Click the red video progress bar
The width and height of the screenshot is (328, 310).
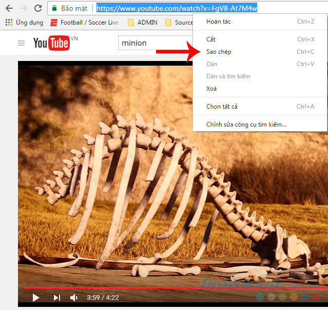(154, 288)
